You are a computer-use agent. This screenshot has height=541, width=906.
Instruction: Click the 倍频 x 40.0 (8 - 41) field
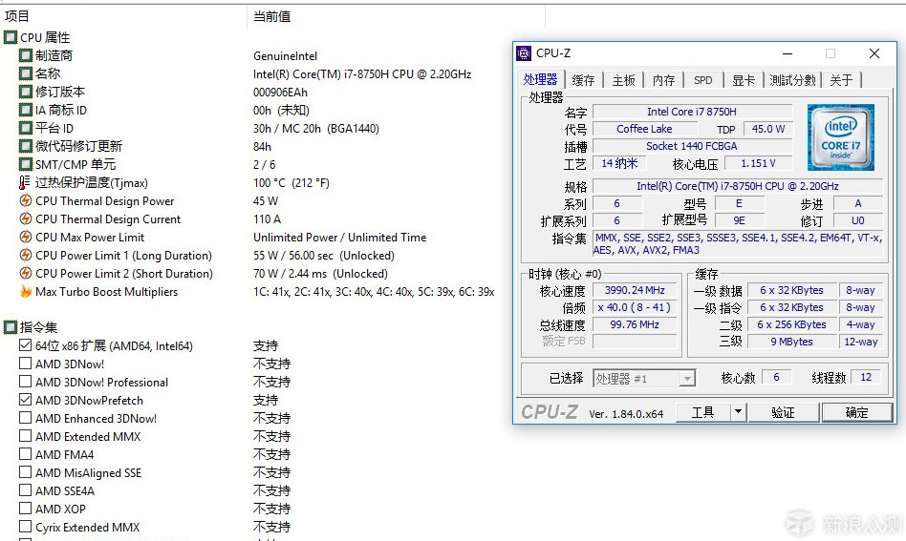635,307
